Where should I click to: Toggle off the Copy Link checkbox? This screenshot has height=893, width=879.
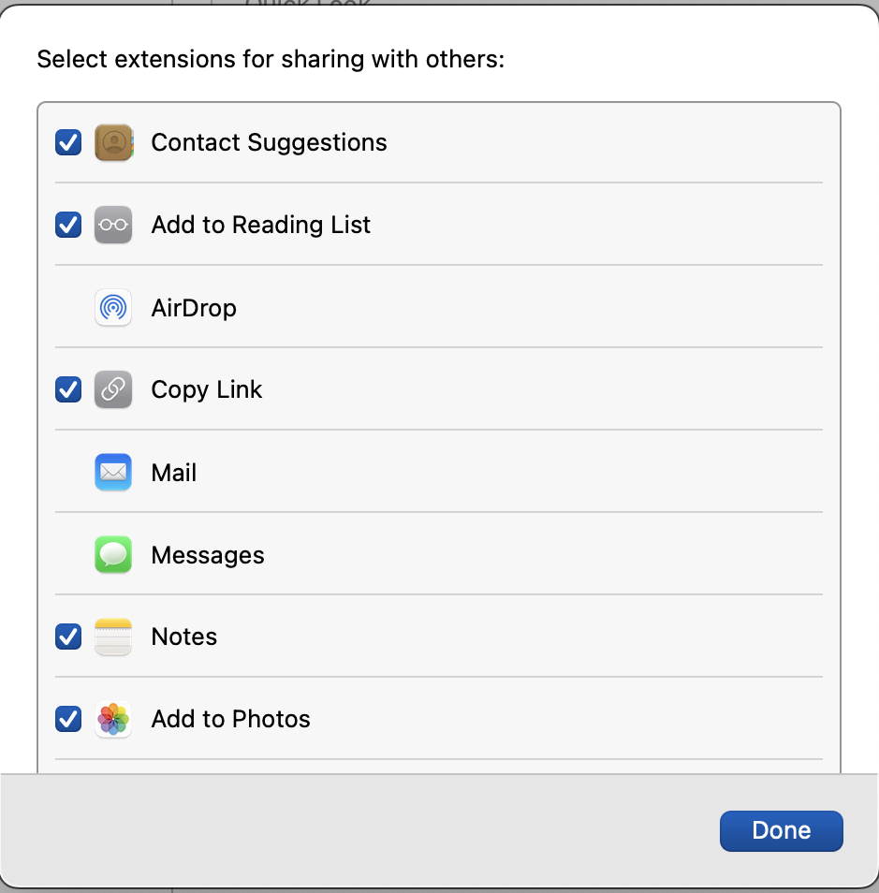[68, 389]
